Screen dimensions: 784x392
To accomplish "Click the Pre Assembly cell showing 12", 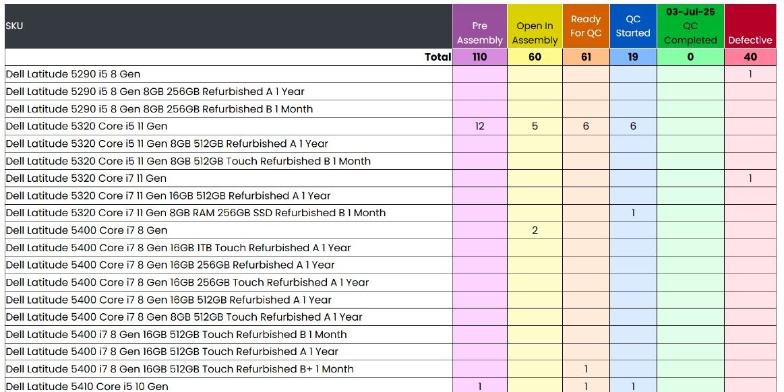I will point(479,126).
